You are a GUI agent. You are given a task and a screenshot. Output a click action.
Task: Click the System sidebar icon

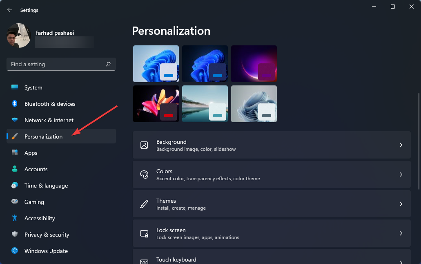click(x=14, y=87)
